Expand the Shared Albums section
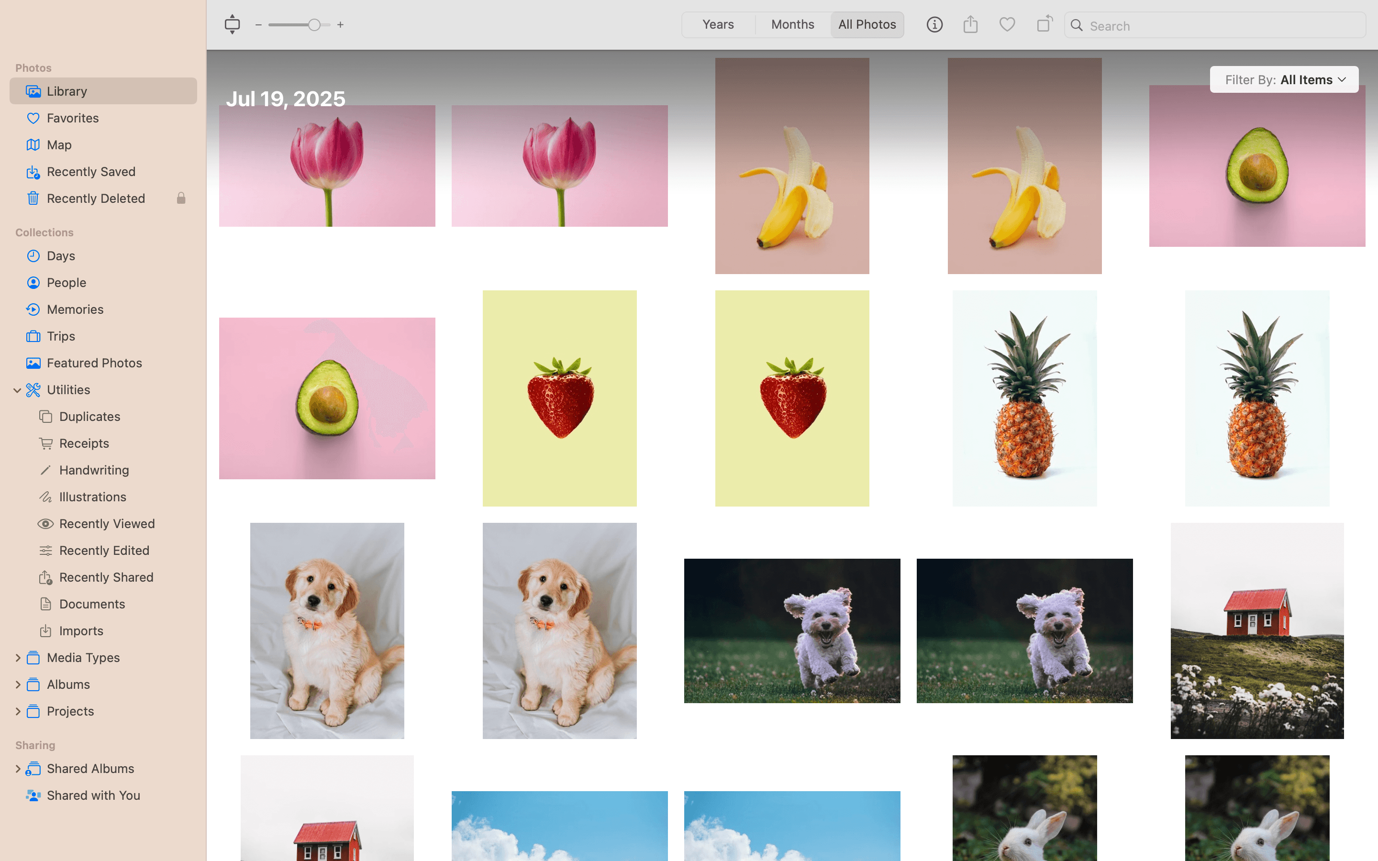Image resolution: width=1378 pixels, height=861 pixels. [17, 769]
